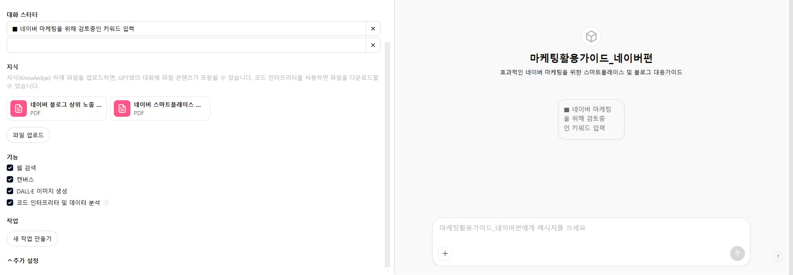Click the send arrow button in preview

[738, 253]
